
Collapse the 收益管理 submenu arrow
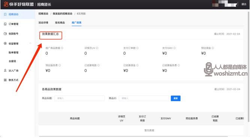(x=30, y=43)
